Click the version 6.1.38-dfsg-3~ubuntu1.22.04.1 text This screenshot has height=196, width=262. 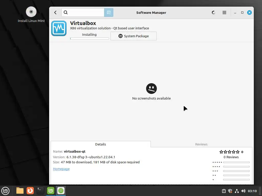pos(91,157)
